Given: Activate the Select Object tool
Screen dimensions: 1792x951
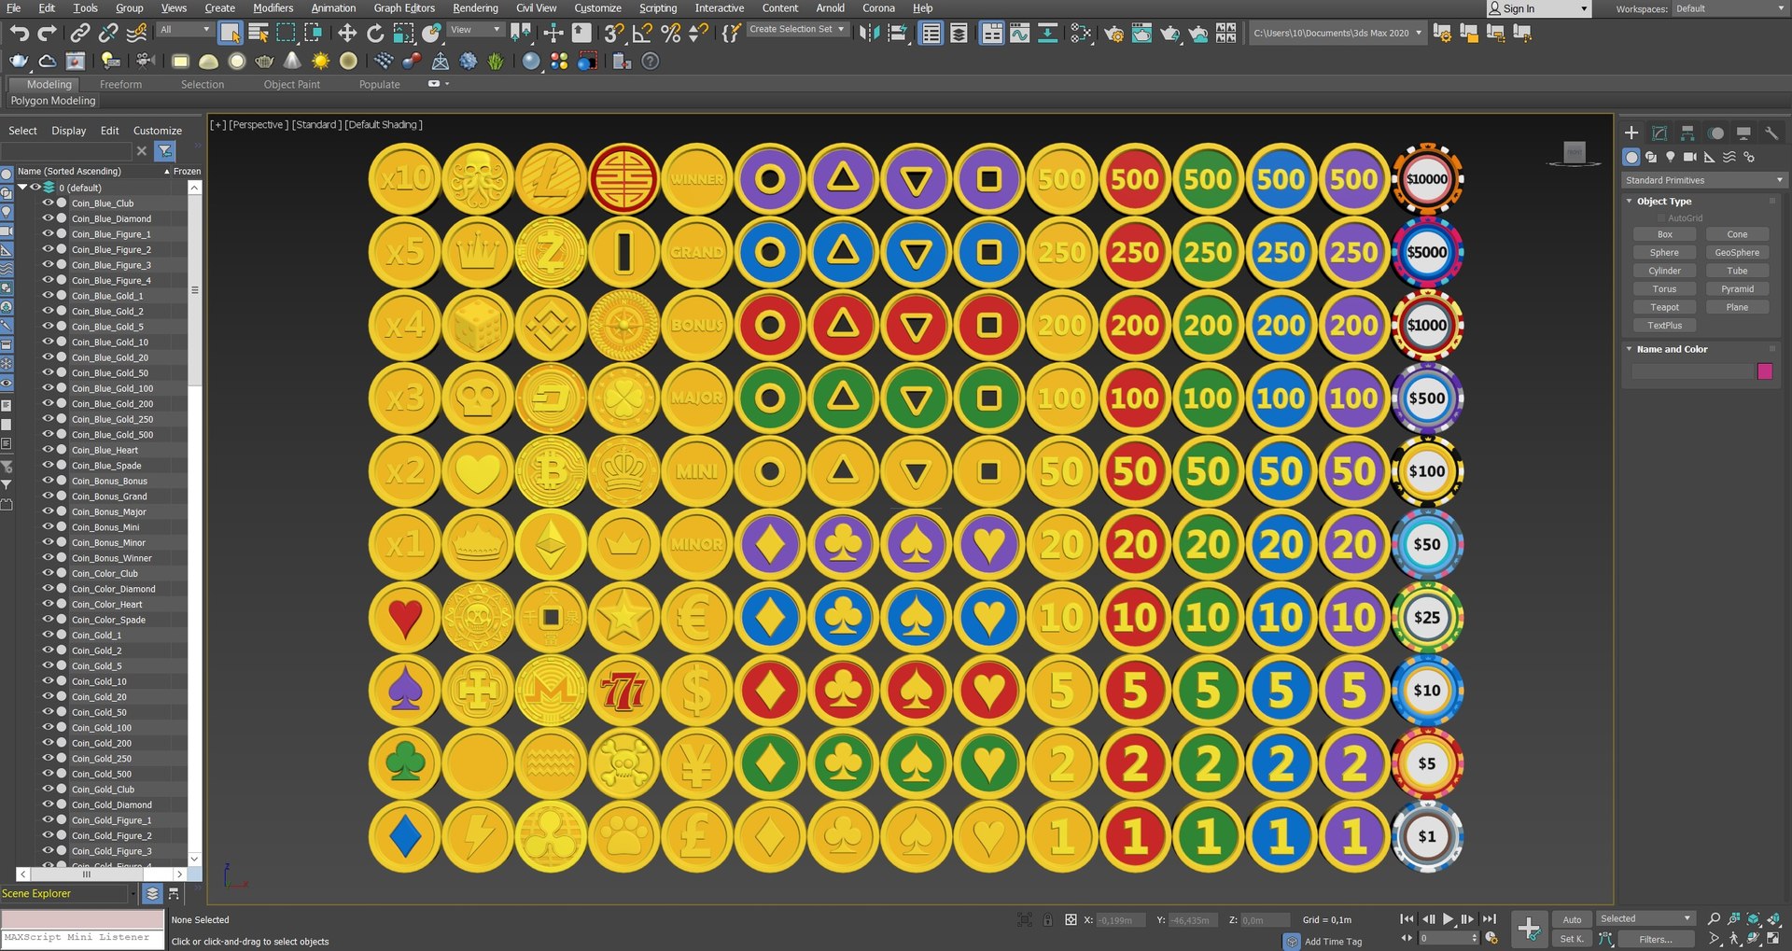Looking at the screenshot, I should click(230, 34).
